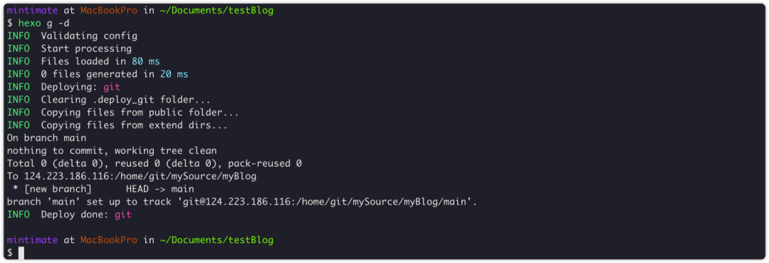Click the '80 ms' files loaded time
This screenshot has height=263, width=769.
146,61
